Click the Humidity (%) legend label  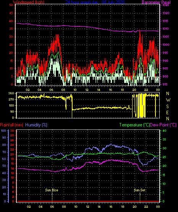coord(36,125)
